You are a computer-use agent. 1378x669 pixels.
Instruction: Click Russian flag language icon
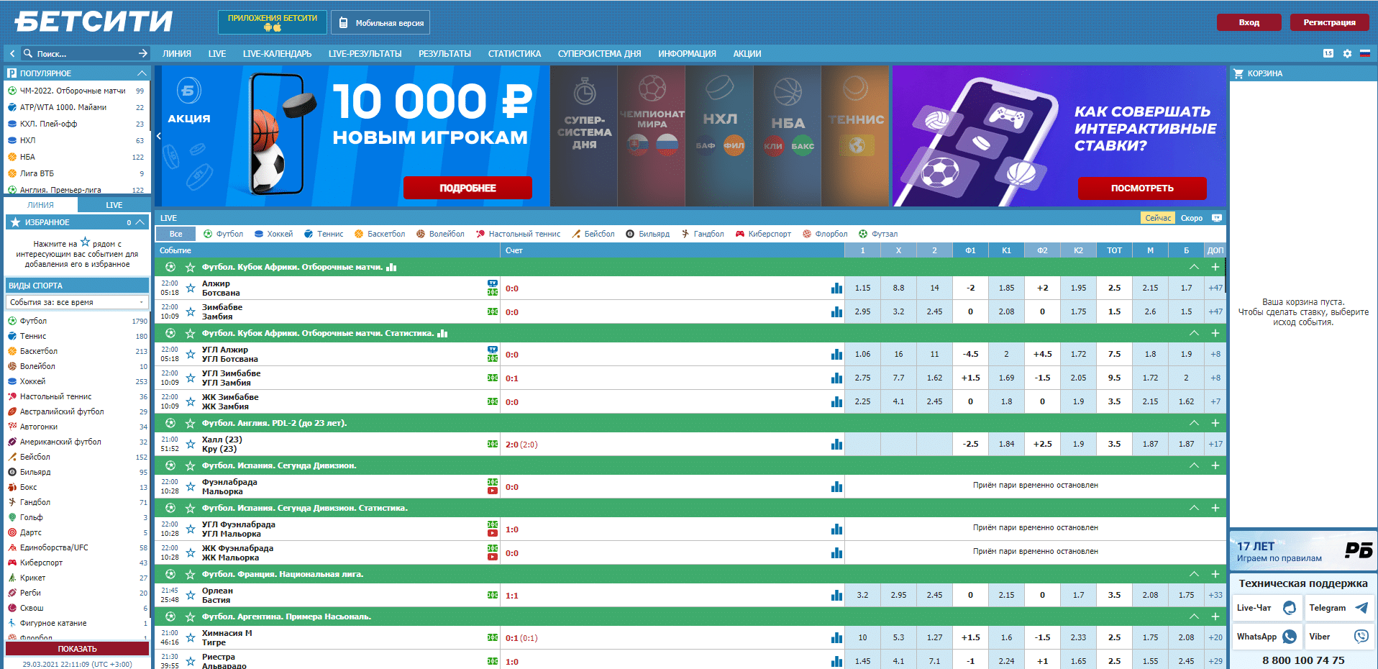click(1364, 53)
